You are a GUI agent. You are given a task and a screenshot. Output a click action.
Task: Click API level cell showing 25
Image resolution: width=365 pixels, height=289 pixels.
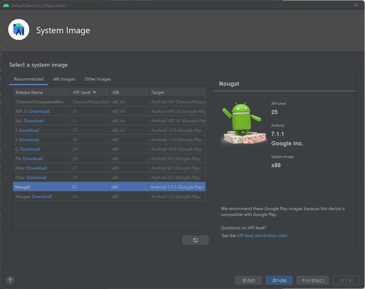point(89,187)
